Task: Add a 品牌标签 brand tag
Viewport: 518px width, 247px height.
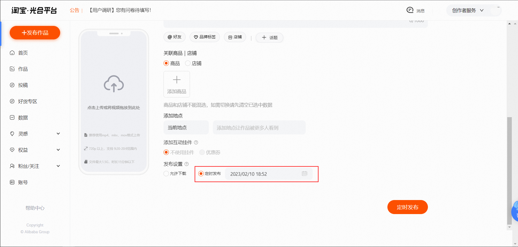Action: (205, 37)
